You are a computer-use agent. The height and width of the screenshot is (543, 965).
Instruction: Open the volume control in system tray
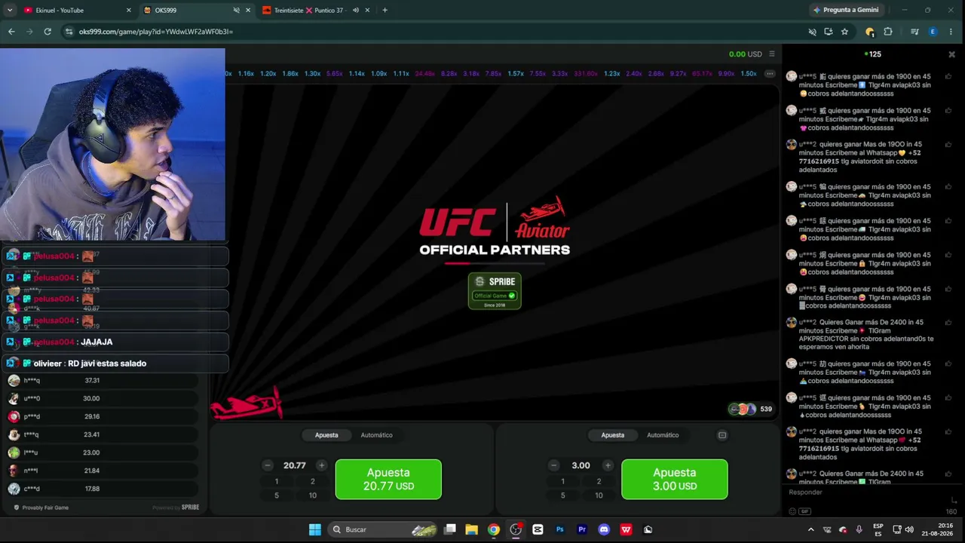click(909, 529)
